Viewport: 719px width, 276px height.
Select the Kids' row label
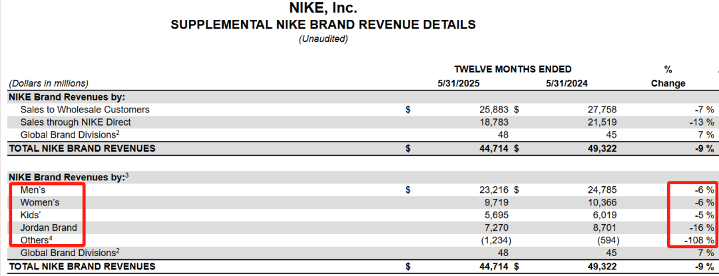[32, 215]
